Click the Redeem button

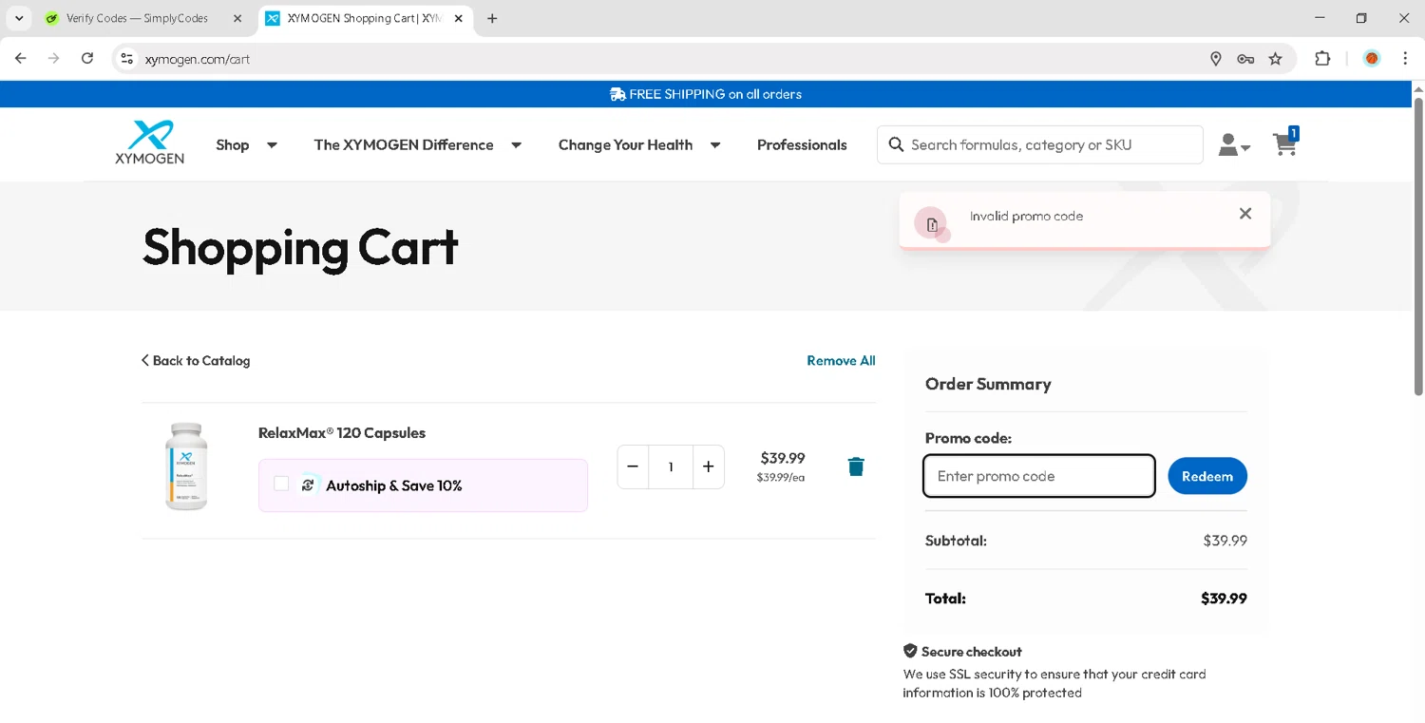click(x=1206, y=476)
